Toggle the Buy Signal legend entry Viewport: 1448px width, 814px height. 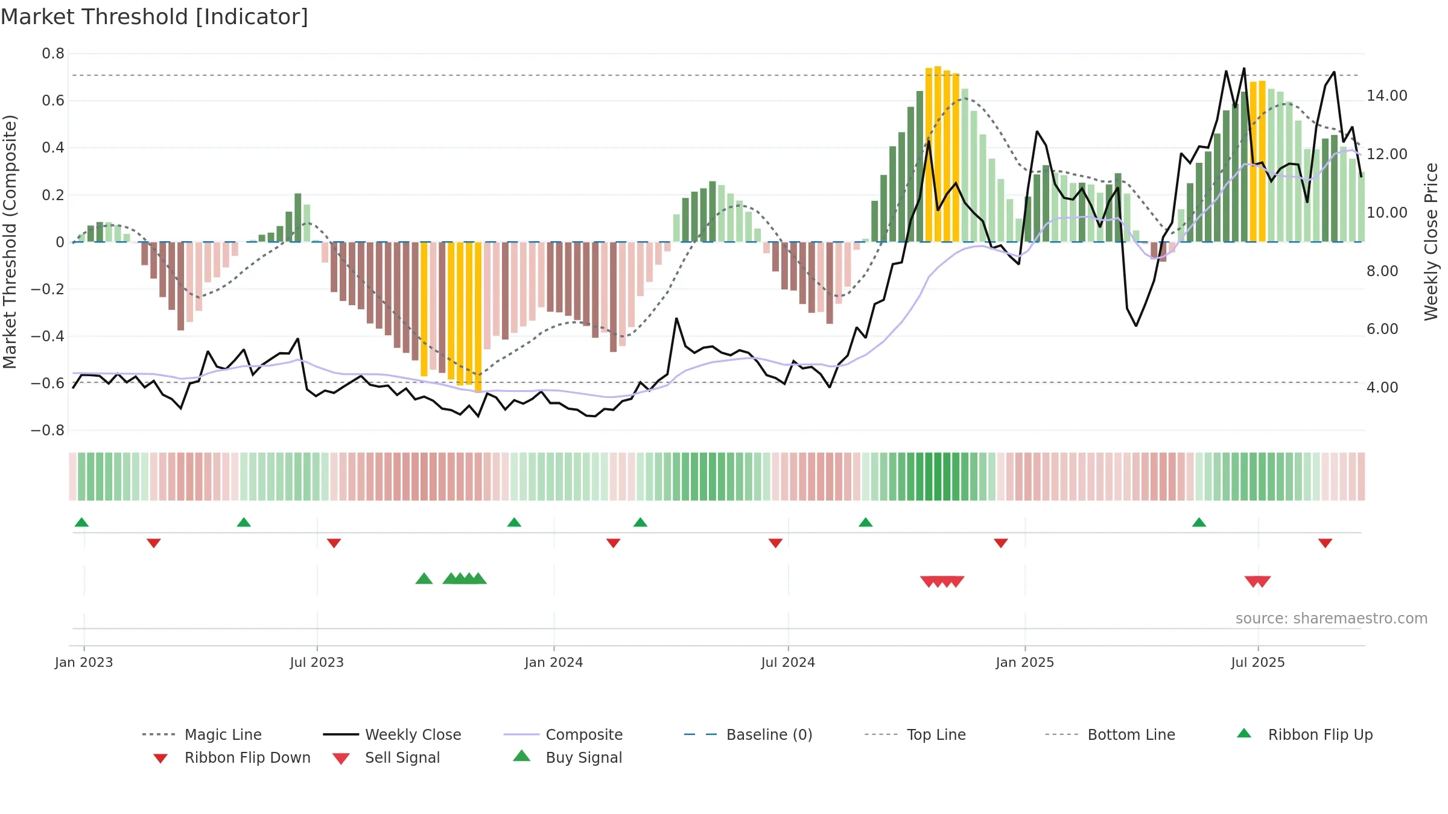pos(567,757)
